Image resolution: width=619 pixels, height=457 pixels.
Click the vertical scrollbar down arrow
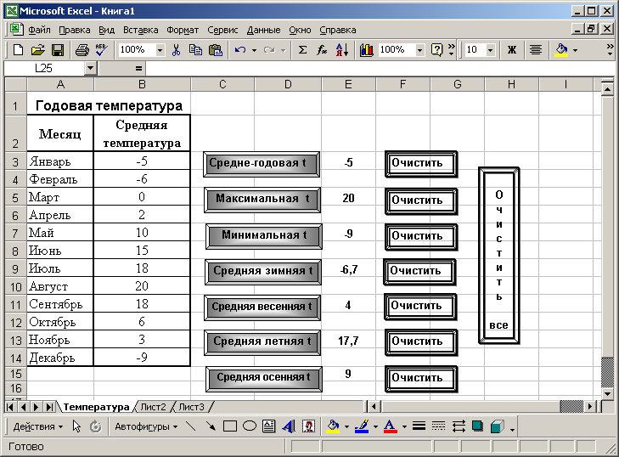(608, 393)
